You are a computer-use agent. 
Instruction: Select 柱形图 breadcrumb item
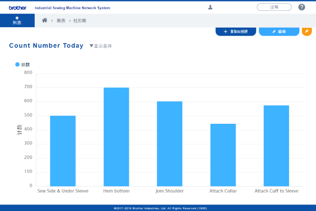pyautogui.click(x=79, y=21)
